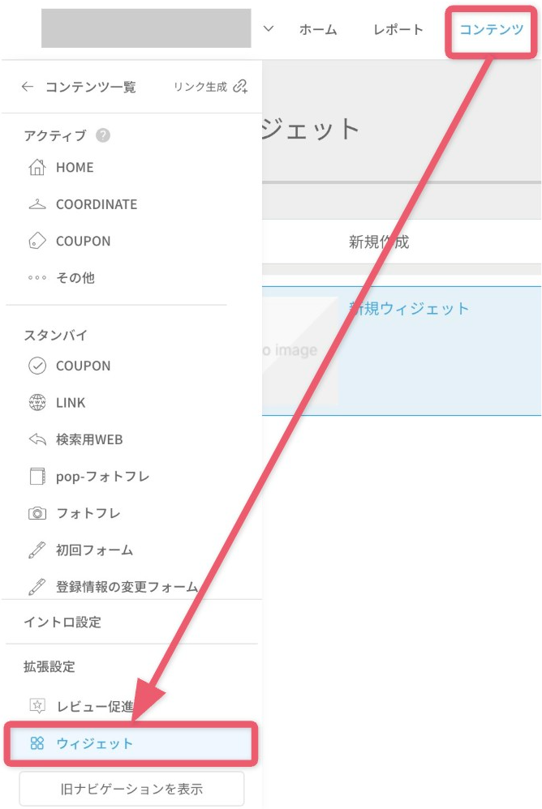Image resolution: width=542 pixels, height=809 pixels.
Task: Go to イントロ設定
Action: pyautogui.click(x=62, y=623)
